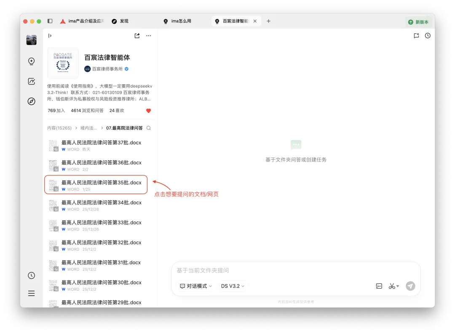Click the 百宸法律智能体 title
Image resolution: width=455 pixels, height=334 pixels.
[x=107, y=57]
